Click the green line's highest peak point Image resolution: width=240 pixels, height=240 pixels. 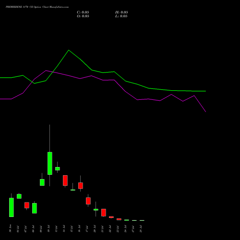69,50
